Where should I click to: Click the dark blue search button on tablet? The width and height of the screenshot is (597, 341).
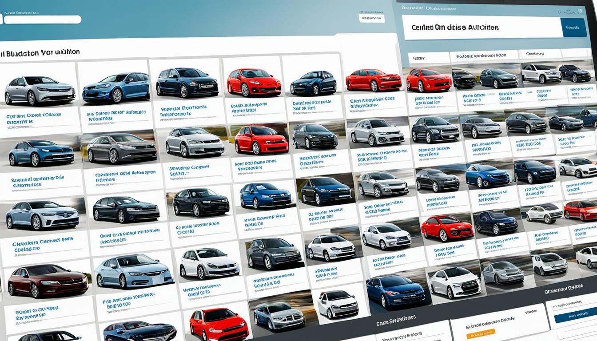click(574, 28)
